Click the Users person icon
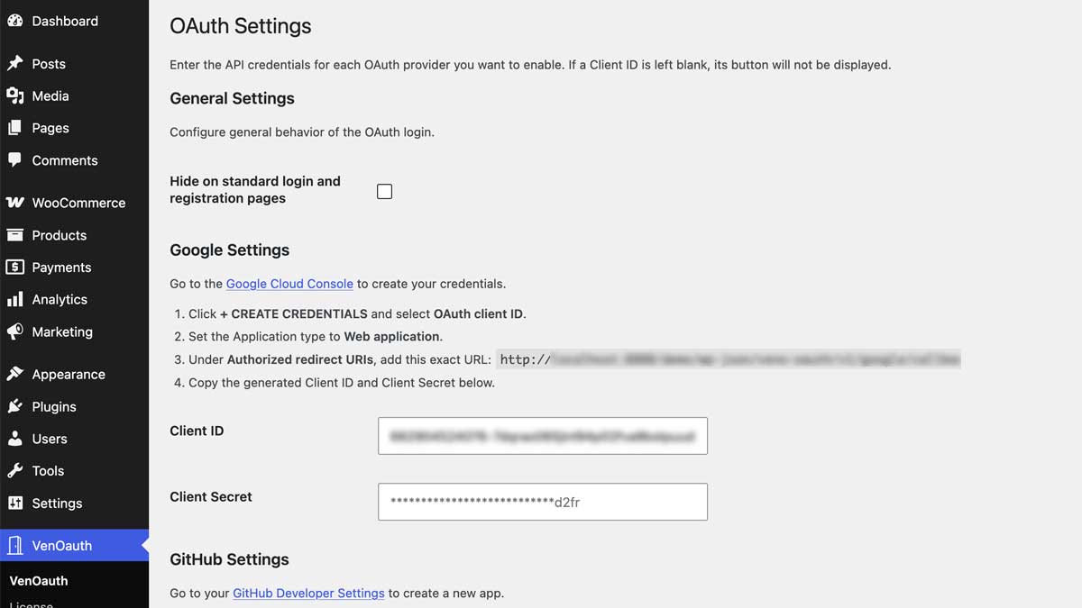This screenshot has height=608, width=1082. click(x=14, y=439)
